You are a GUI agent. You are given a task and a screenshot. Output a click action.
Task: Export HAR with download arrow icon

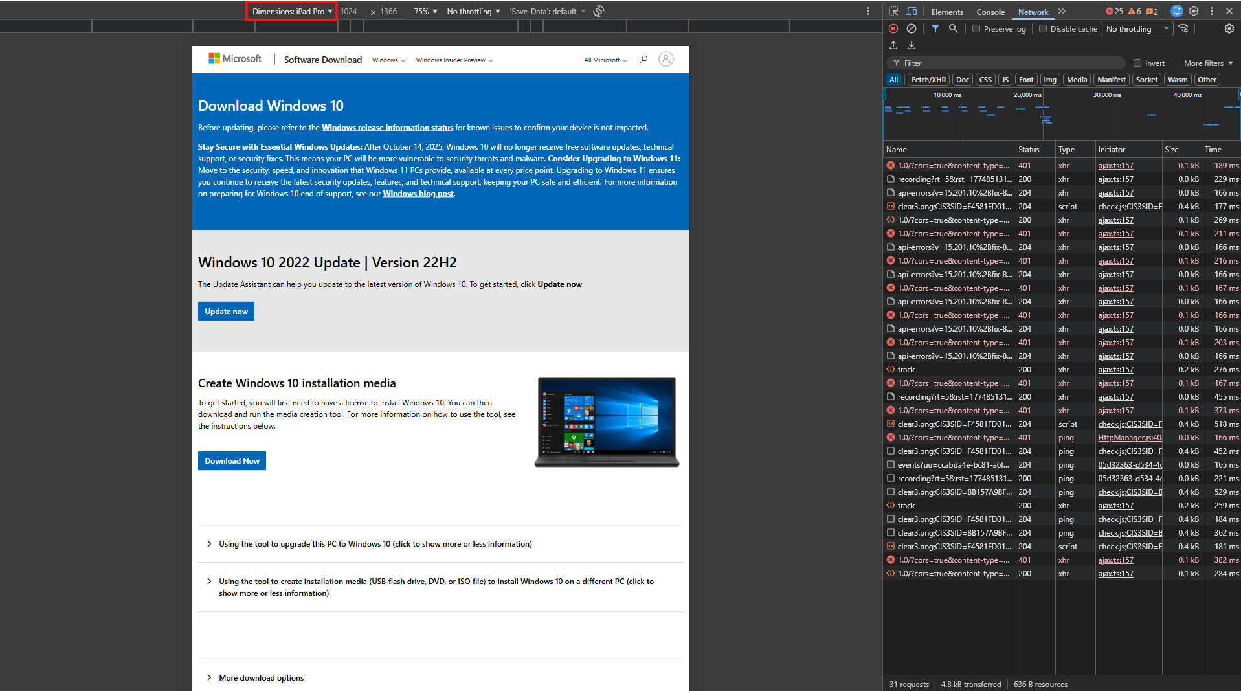pos(911,45)
